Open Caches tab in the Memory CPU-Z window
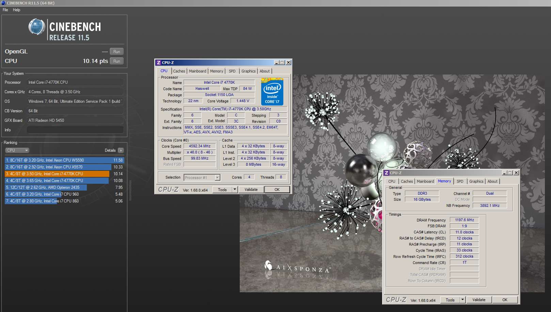 click(407, 181)
